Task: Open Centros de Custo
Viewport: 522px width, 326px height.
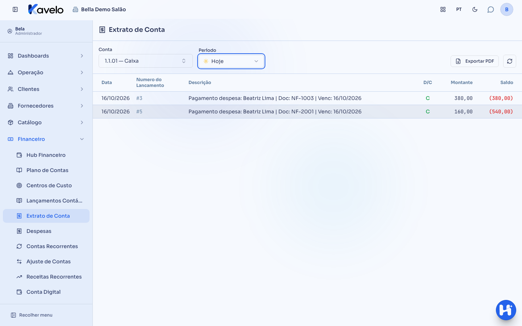Action: (x=46, y=185)
